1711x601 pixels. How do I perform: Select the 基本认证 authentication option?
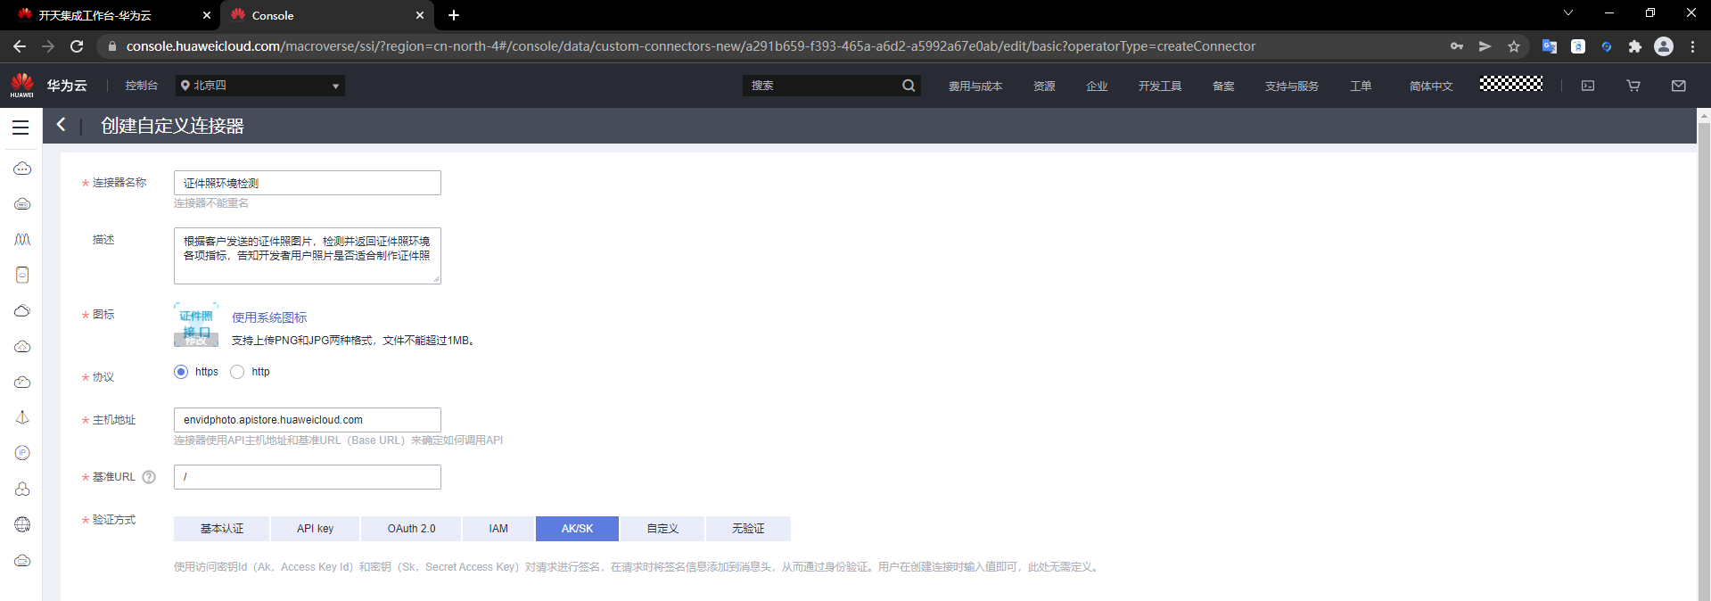(222, 529)
